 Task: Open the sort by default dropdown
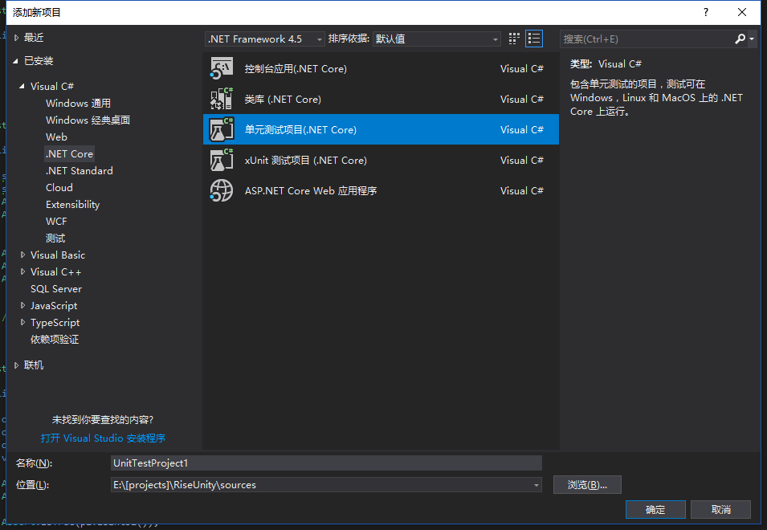coord(437,39)
